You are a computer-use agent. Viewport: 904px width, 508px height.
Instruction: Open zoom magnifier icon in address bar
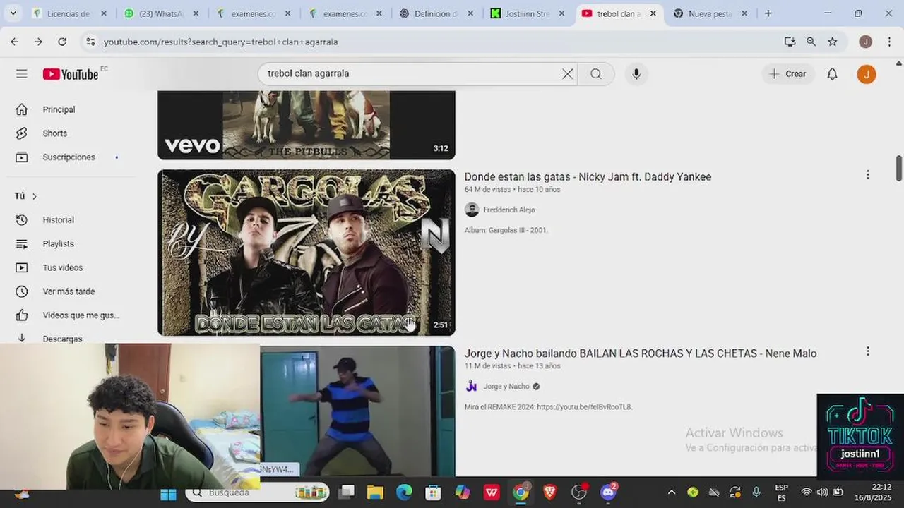[x=811, y=42]
